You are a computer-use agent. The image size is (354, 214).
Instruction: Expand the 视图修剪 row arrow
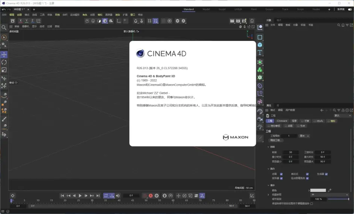tap(268, 194)
